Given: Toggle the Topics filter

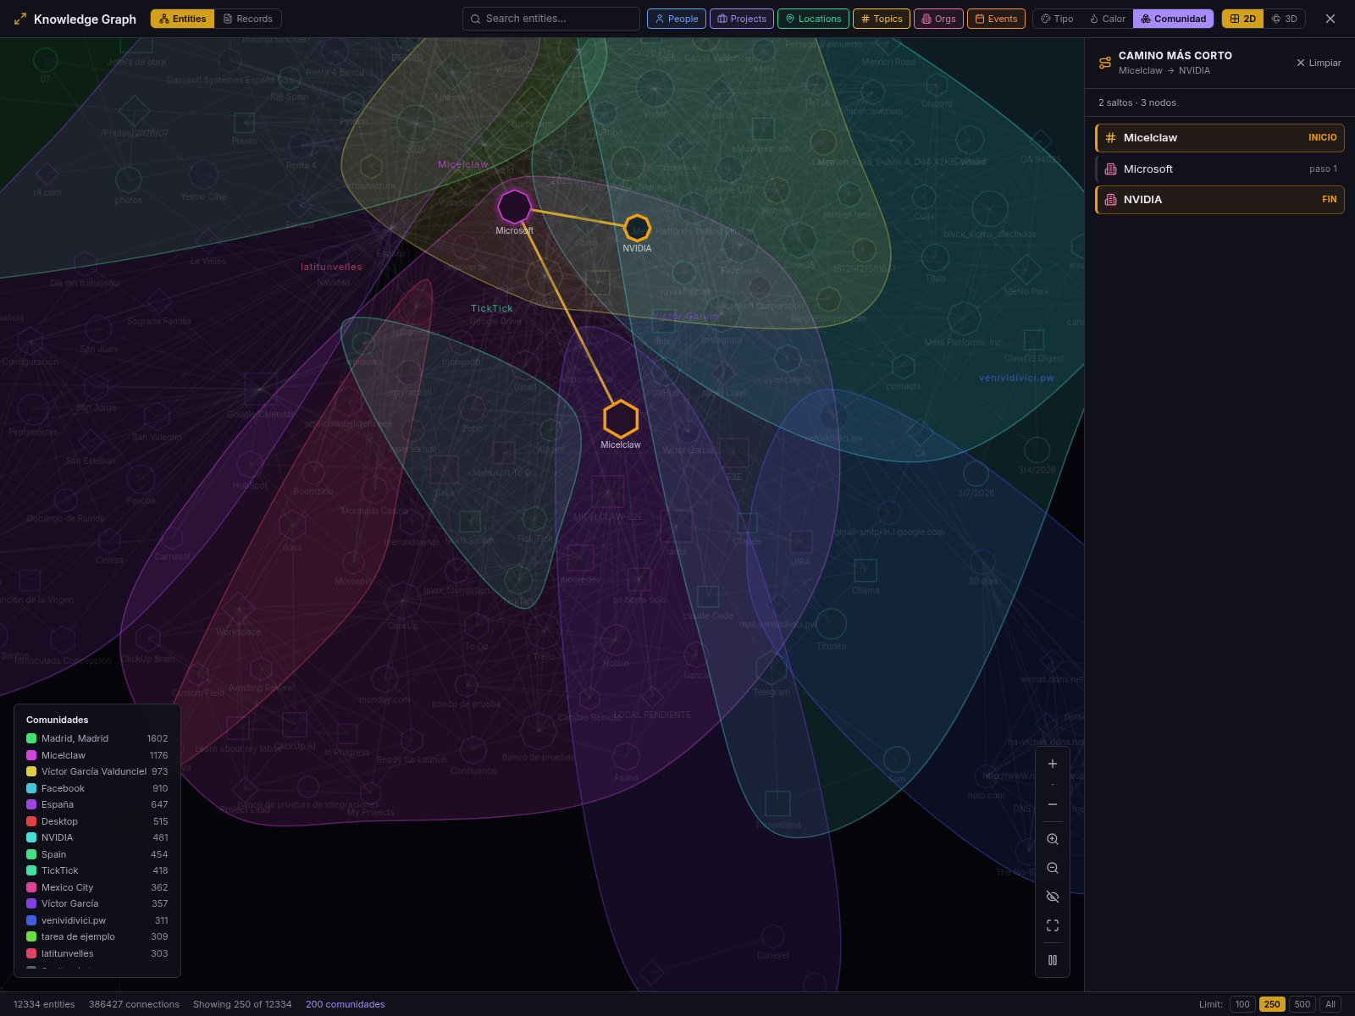Looking at the screenshot, I should click(x=882, y=19).
